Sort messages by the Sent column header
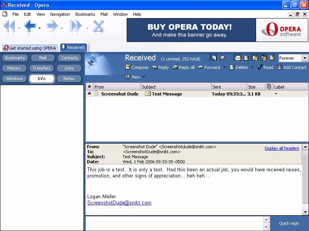The image size is (309, 231). point(229,87)
